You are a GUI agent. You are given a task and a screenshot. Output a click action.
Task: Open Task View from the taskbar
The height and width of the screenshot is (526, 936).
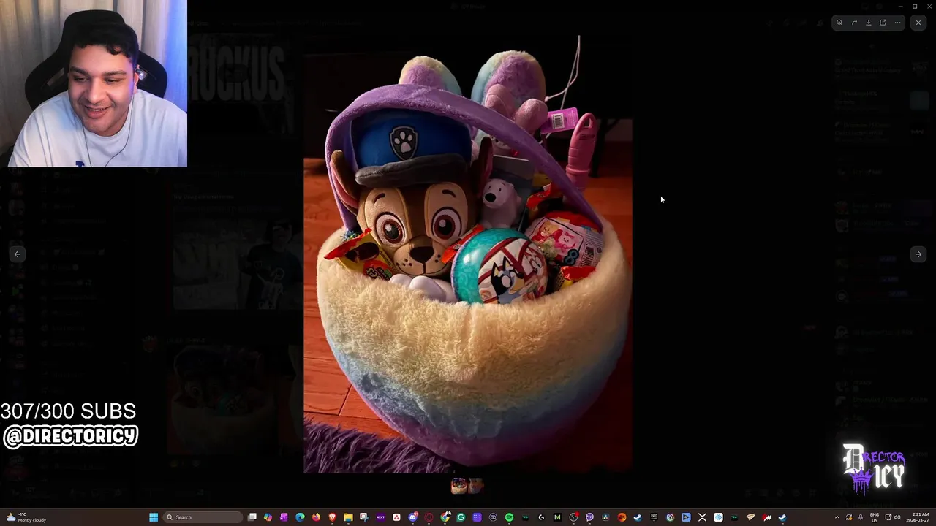point(252,517)
